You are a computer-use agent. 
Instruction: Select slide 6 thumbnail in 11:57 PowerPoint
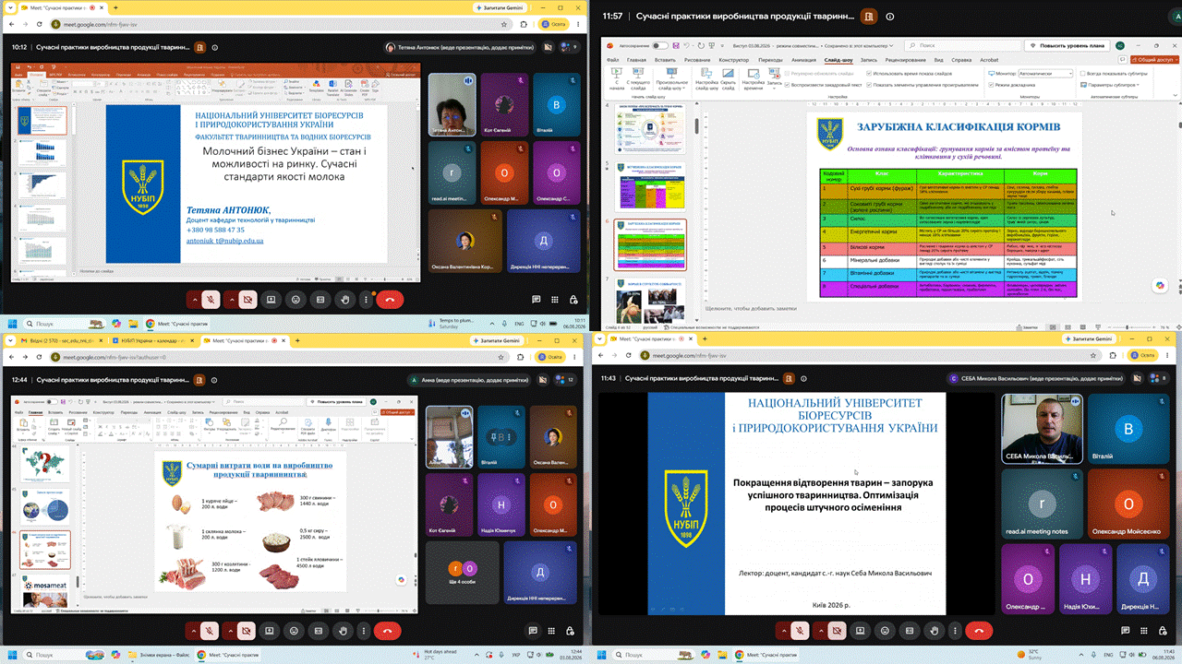click(650, 244)
